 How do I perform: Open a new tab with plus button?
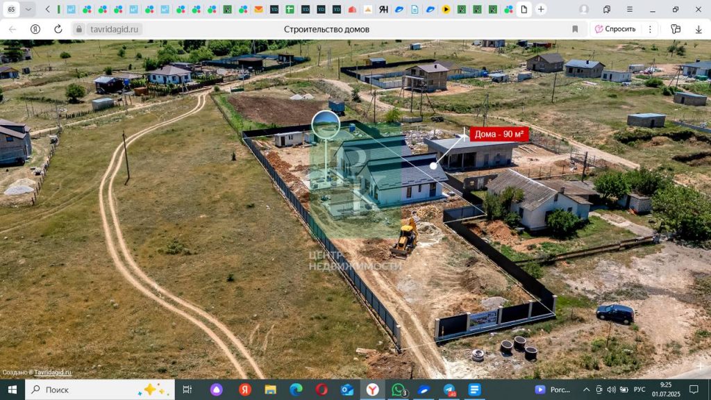(541, 9)
